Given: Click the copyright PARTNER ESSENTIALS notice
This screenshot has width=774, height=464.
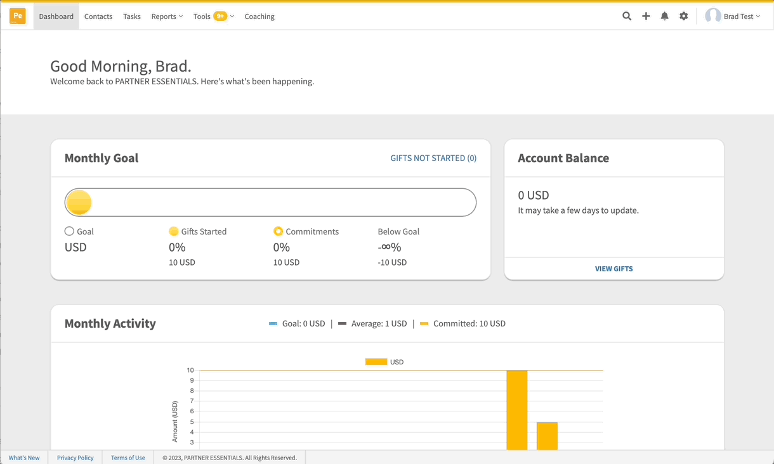Looking at the screenshot, I should tap(230, 458).
